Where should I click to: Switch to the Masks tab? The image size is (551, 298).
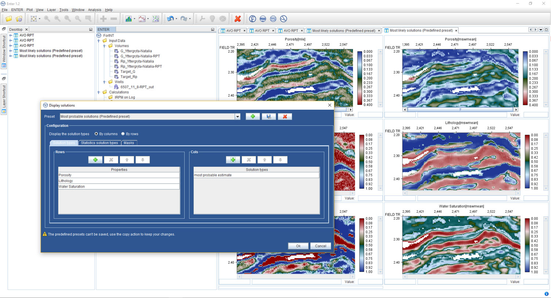(129, 143)
